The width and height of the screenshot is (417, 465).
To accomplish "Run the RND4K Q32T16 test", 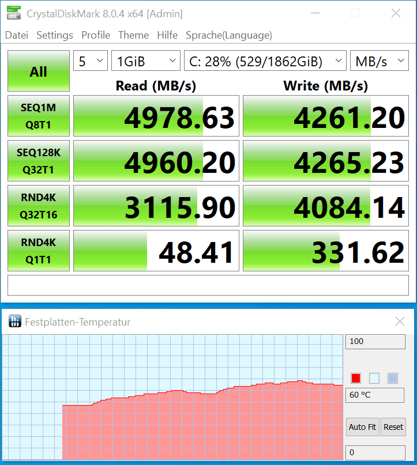I will tap(39, 206).
